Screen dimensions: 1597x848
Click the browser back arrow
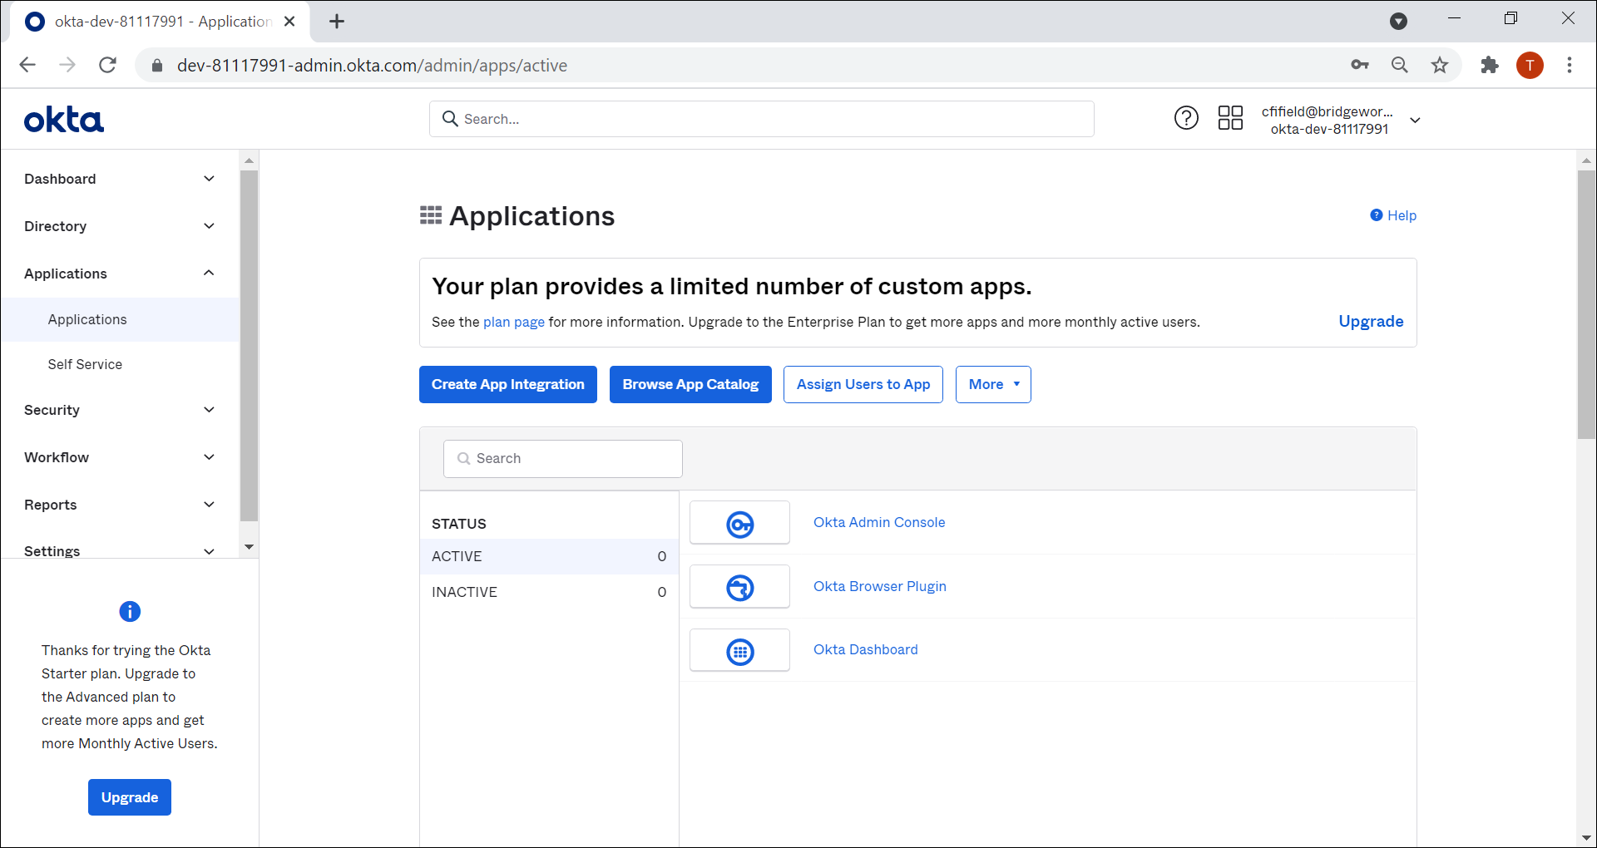point(27,65)
